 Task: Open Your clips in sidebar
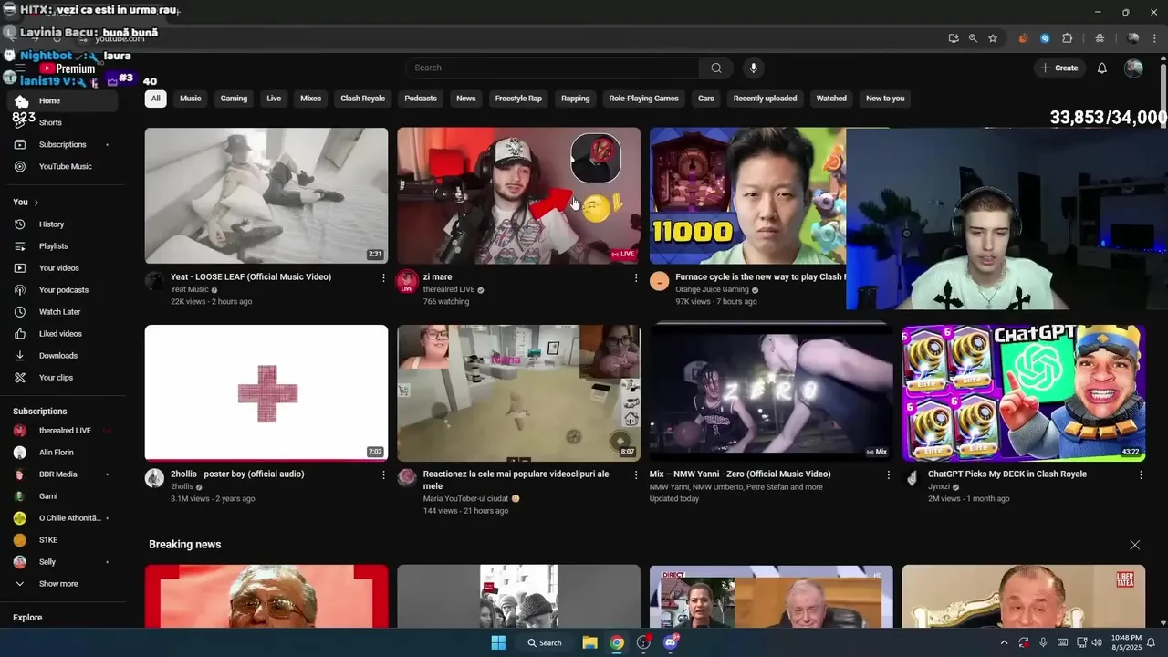[x=62, y=378]
